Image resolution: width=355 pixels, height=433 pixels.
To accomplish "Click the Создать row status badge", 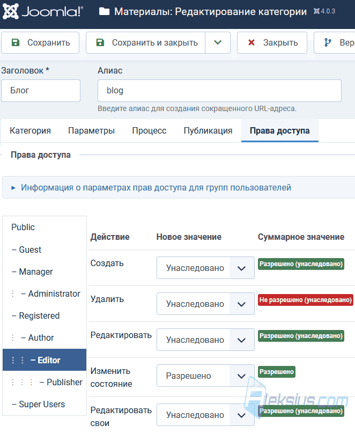I will 301,264.
